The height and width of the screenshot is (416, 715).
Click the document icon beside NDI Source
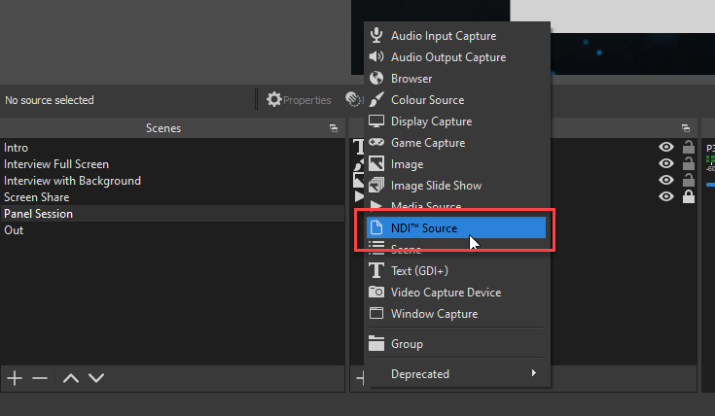pos(376,227)
